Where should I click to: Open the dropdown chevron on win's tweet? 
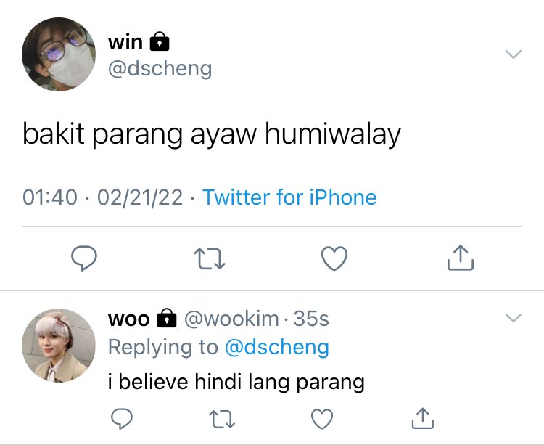pyautogui.click(x=514, y=54)
